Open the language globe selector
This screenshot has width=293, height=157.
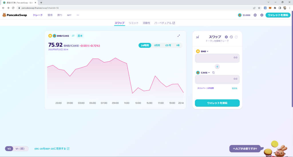point(255,15)
